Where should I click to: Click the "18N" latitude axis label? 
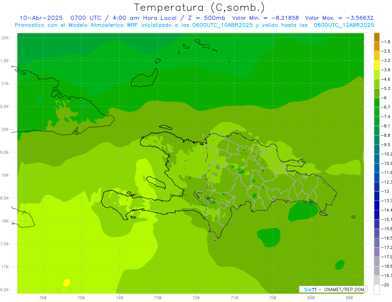5,221
